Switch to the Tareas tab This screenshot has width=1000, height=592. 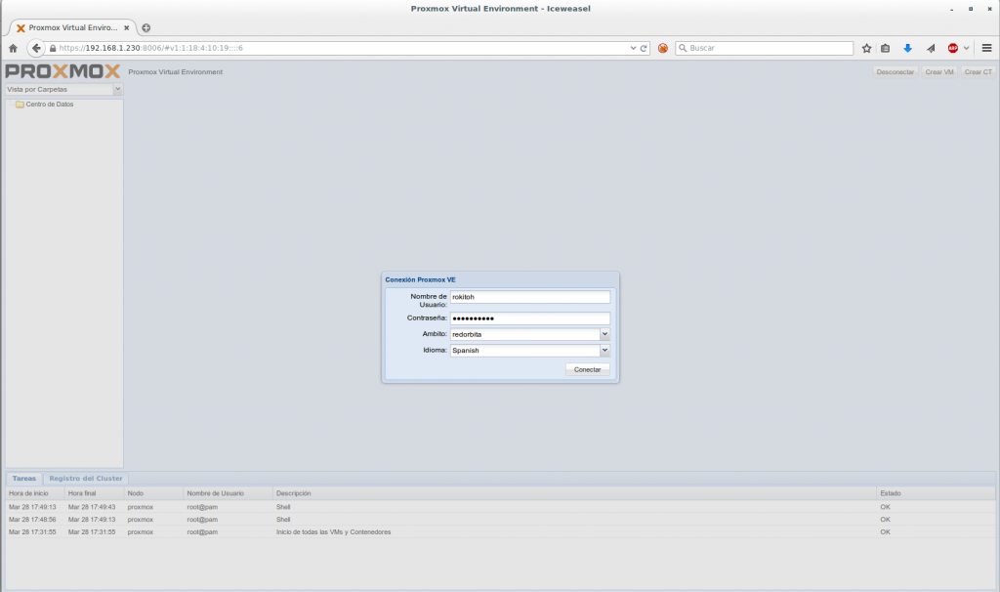(x=25, y=479)
